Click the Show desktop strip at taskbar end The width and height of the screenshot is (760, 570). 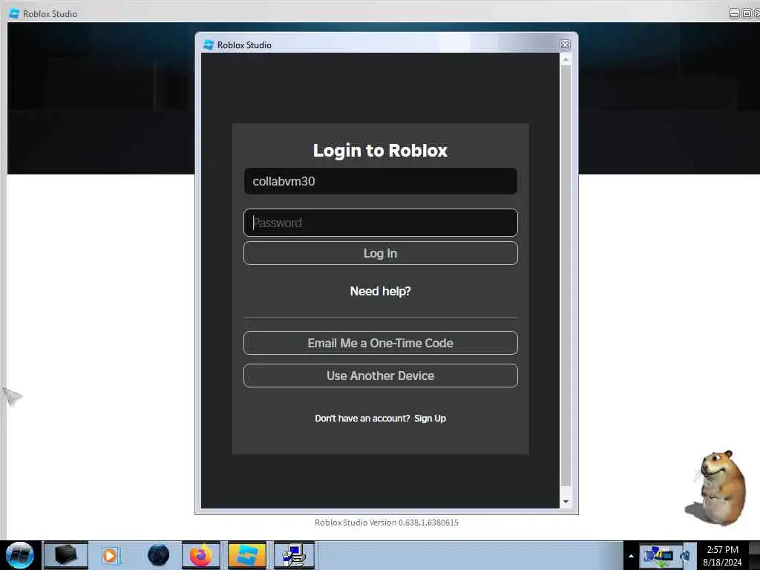(x=754, y=555)
